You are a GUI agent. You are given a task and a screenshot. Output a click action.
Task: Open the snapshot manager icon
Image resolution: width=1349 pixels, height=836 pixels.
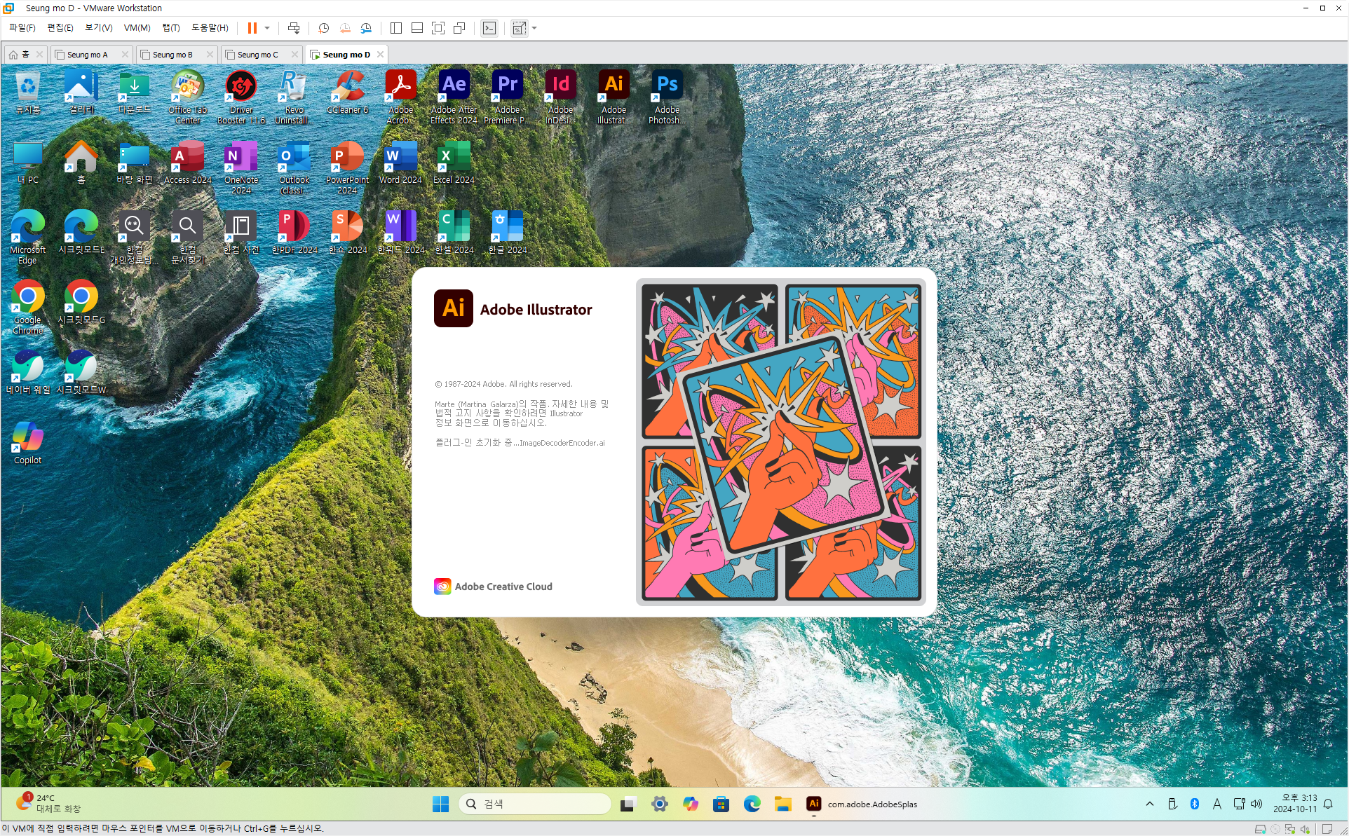[x=366, y=28]
